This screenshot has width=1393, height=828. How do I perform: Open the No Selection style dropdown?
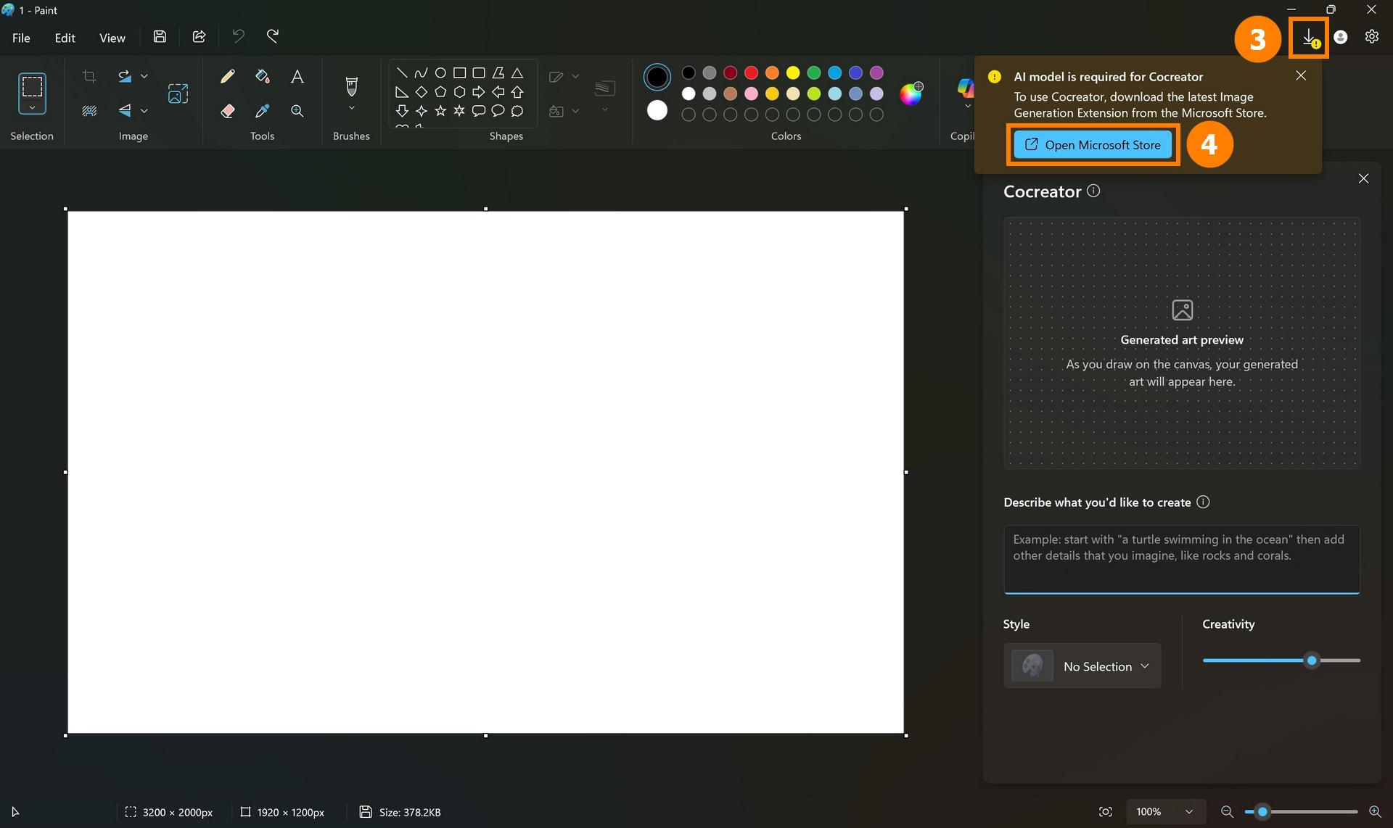1082,666
